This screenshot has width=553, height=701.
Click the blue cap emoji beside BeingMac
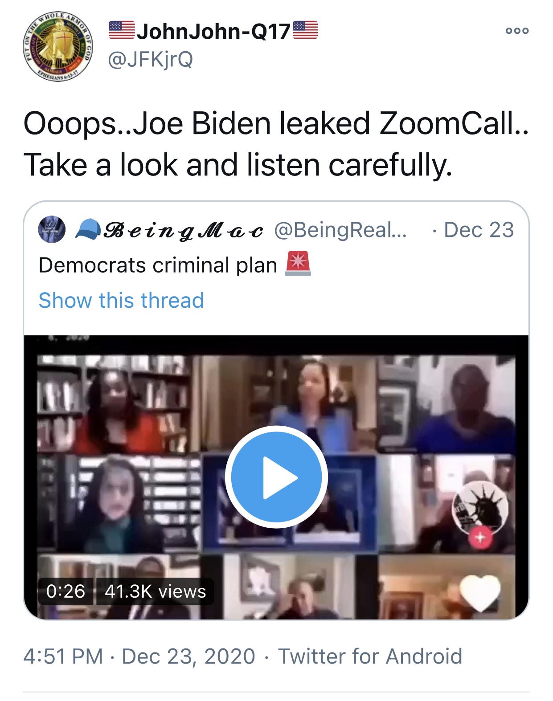pos(88,230)
